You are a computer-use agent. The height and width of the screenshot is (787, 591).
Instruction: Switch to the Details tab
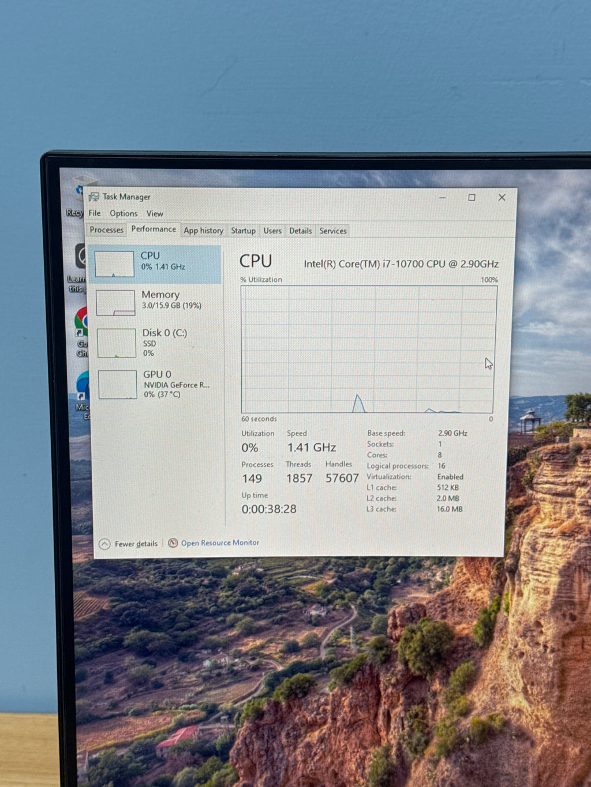[x=300, y=231]
